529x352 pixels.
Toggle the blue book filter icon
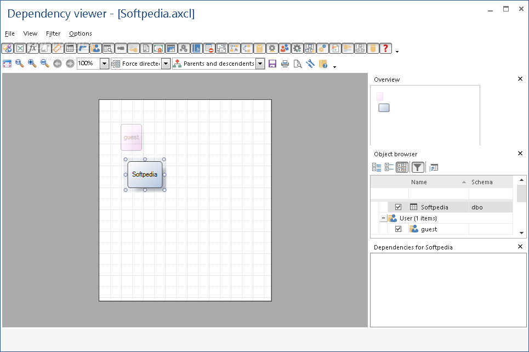pyautogui.click(x=196, y=49)
